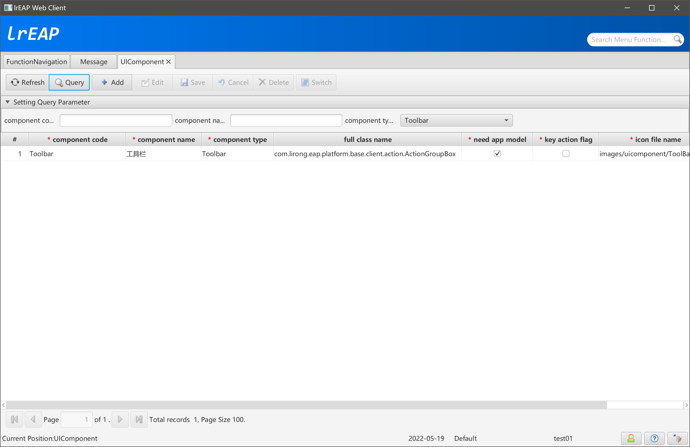Click the 工具栏 component name cell
Image resolution: width=690 pixels, height=447 pixels.
tap(164, 153)
